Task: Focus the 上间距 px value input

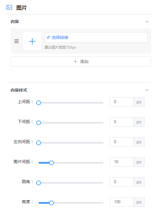Action: point(121,102)
